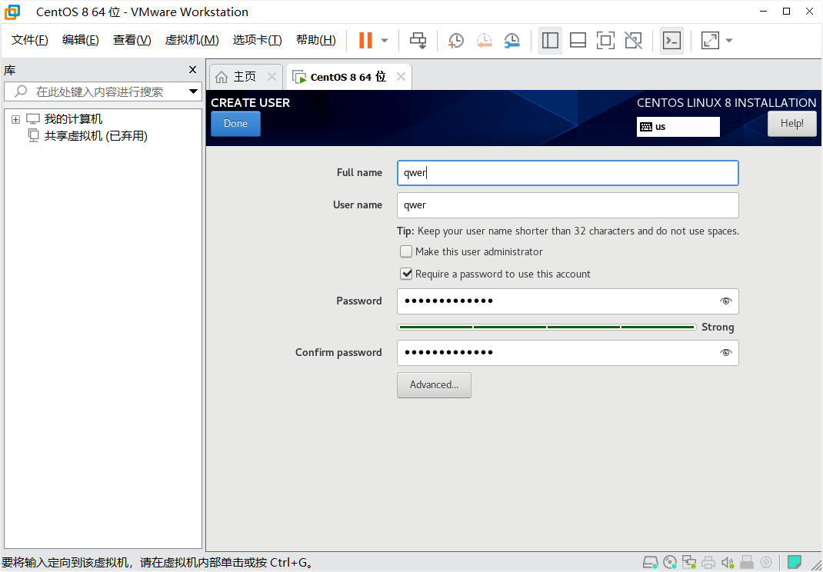
Task: Click the hard disk status icon
Action: [650, 563]
